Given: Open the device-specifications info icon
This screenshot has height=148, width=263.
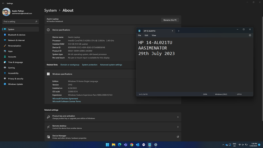Looking at the screenshot, I should tap(48, 30).
